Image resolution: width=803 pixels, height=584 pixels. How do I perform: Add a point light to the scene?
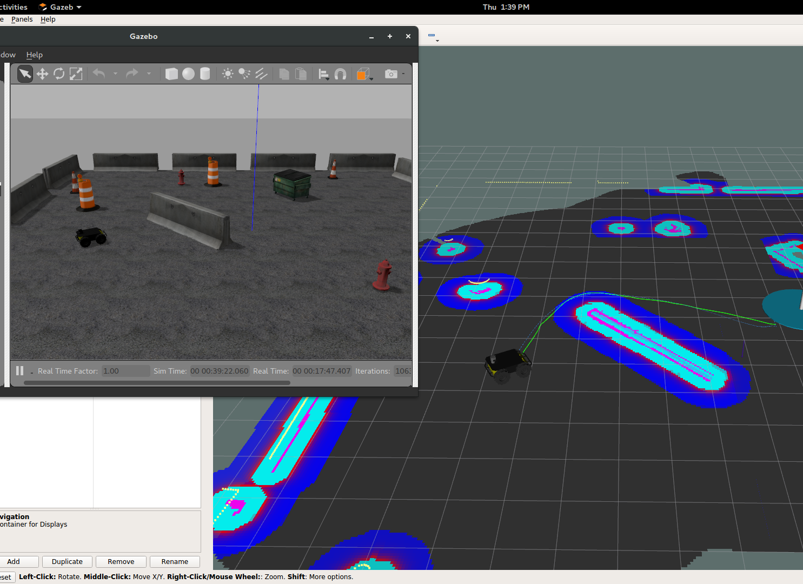click(x=228, y=74)
